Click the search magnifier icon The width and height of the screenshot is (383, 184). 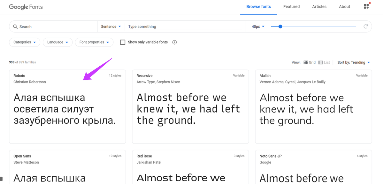pos(15,26)
